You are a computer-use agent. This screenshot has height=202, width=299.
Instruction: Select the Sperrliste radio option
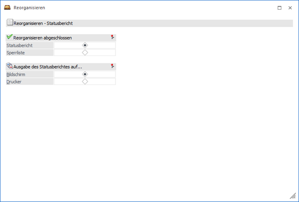coord(85,53)
